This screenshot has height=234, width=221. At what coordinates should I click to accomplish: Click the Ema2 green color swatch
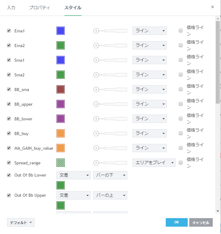(60, 46)
